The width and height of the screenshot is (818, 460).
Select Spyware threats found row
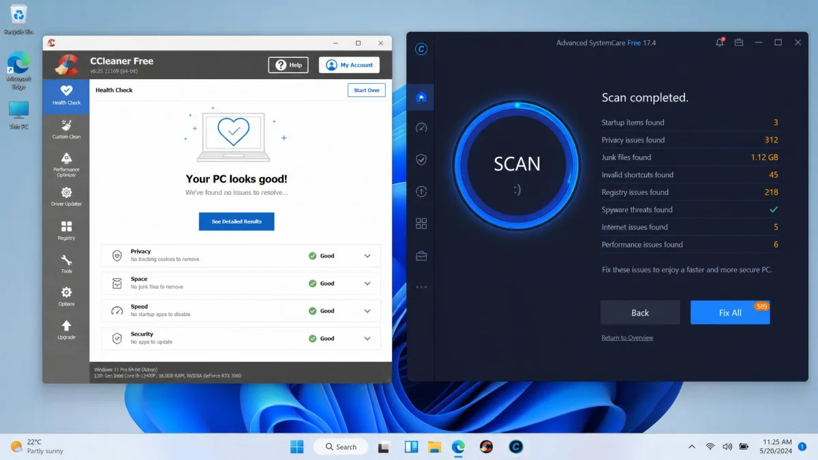pos(690,210)
